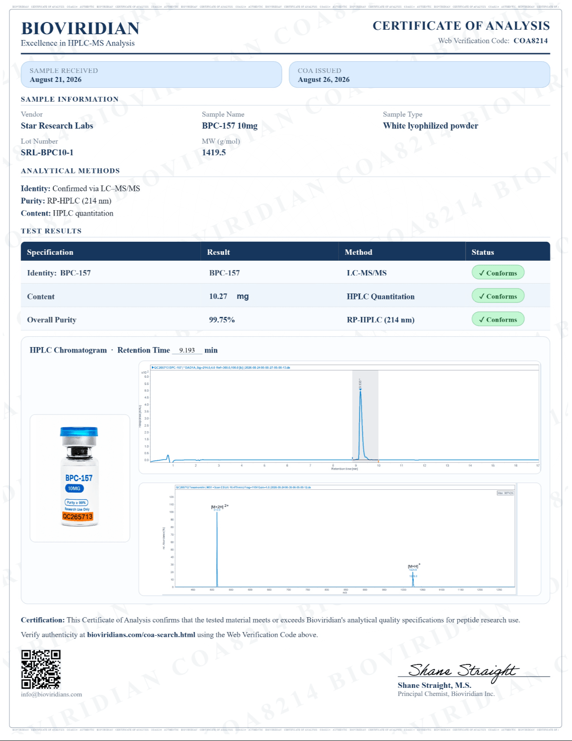Screen dimensions: 572x741
Task: Click the Conforms badge in Identity row
Action: pos(498,272)
